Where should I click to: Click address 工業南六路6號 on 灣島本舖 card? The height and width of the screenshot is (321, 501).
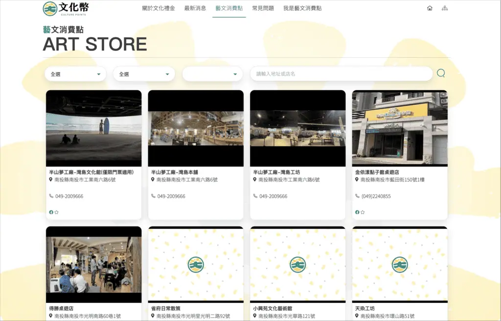(x=187, y=180)
